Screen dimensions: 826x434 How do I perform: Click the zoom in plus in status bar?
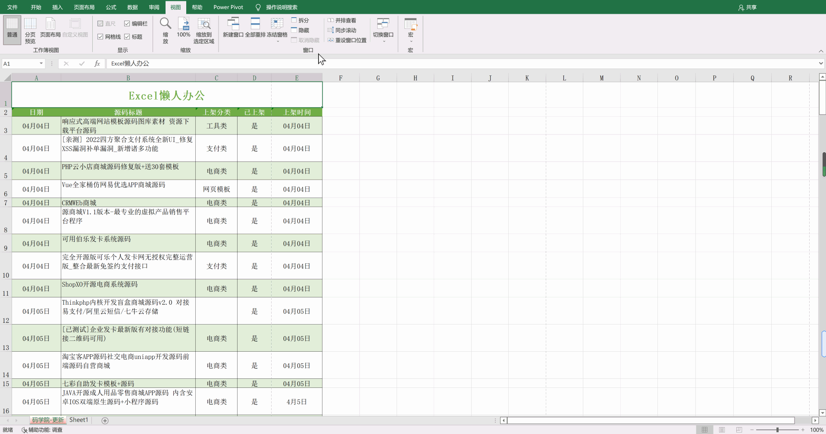tap(803, 430)
